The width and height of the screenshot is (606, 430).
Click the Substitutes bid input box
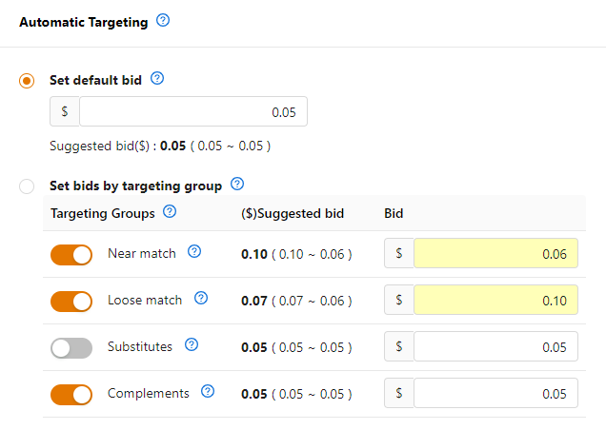[495, 346]
